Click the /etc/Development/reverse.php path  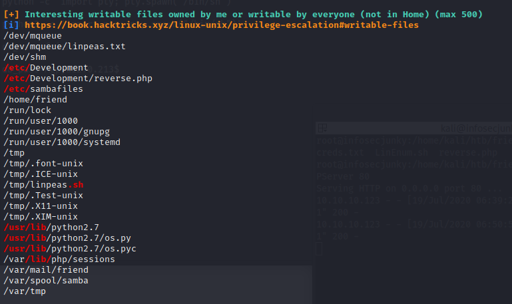(x=78, y=78)
